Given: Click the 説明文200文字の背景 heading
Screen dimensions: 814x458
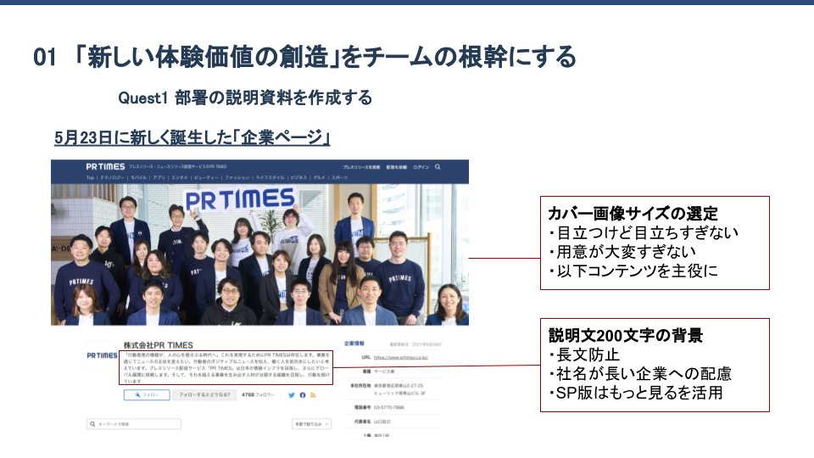Looking at the screenshot, I should click(626, 336).
